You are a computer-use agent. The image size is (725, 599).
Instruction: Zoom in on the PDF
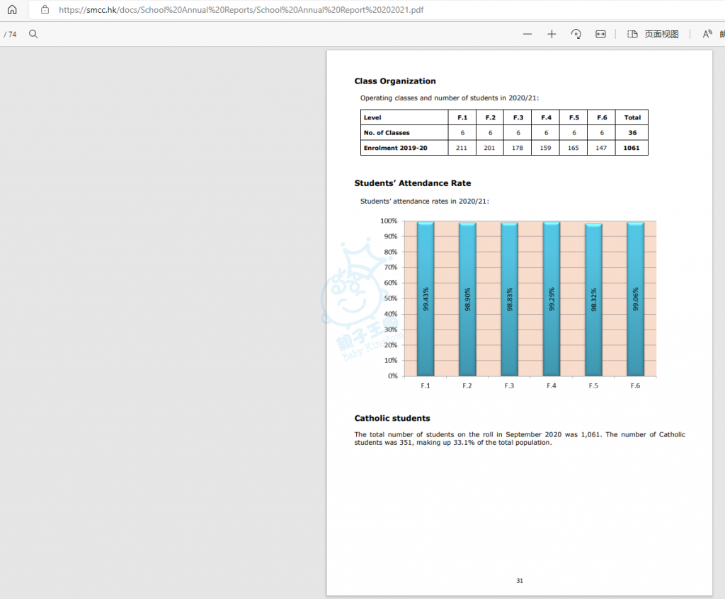pos(552,34)
